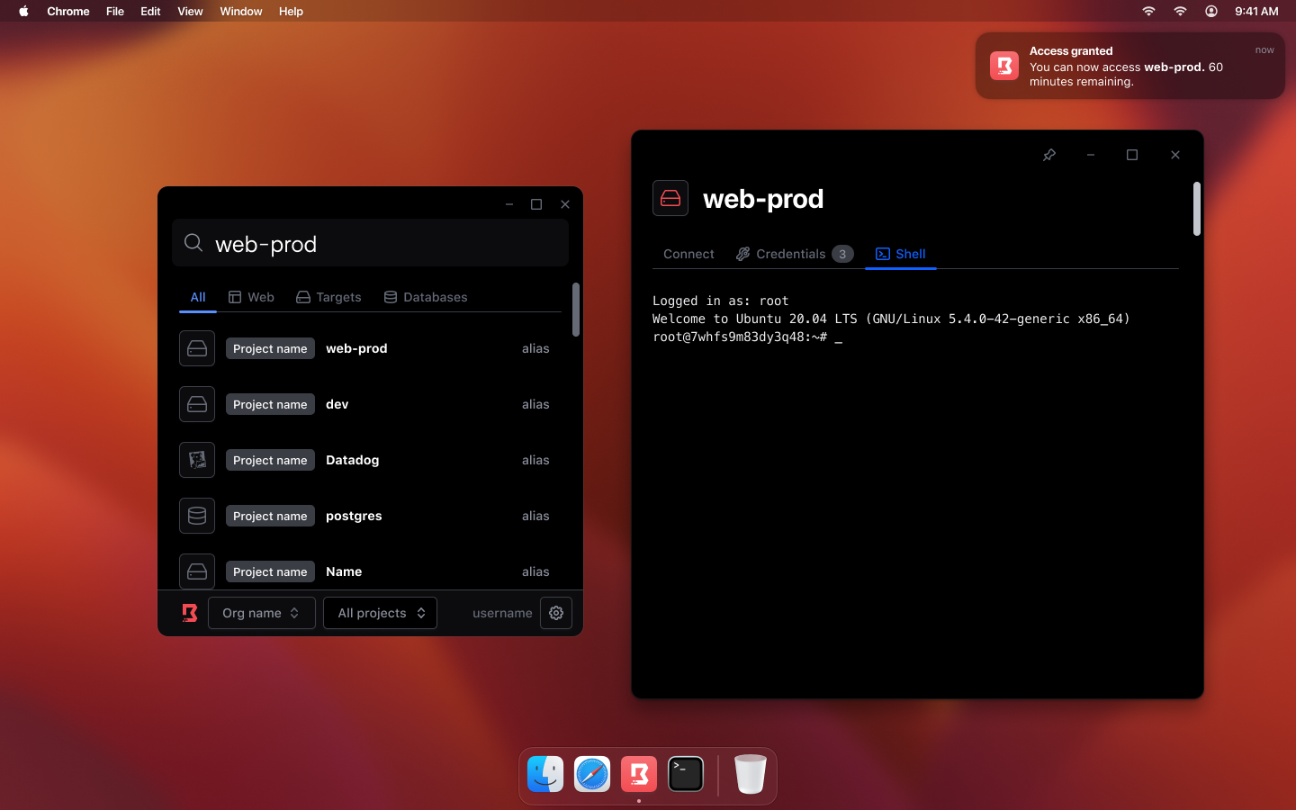Click the results list scrollbar in search window
1296x810 pixels.
pos(576,309)
